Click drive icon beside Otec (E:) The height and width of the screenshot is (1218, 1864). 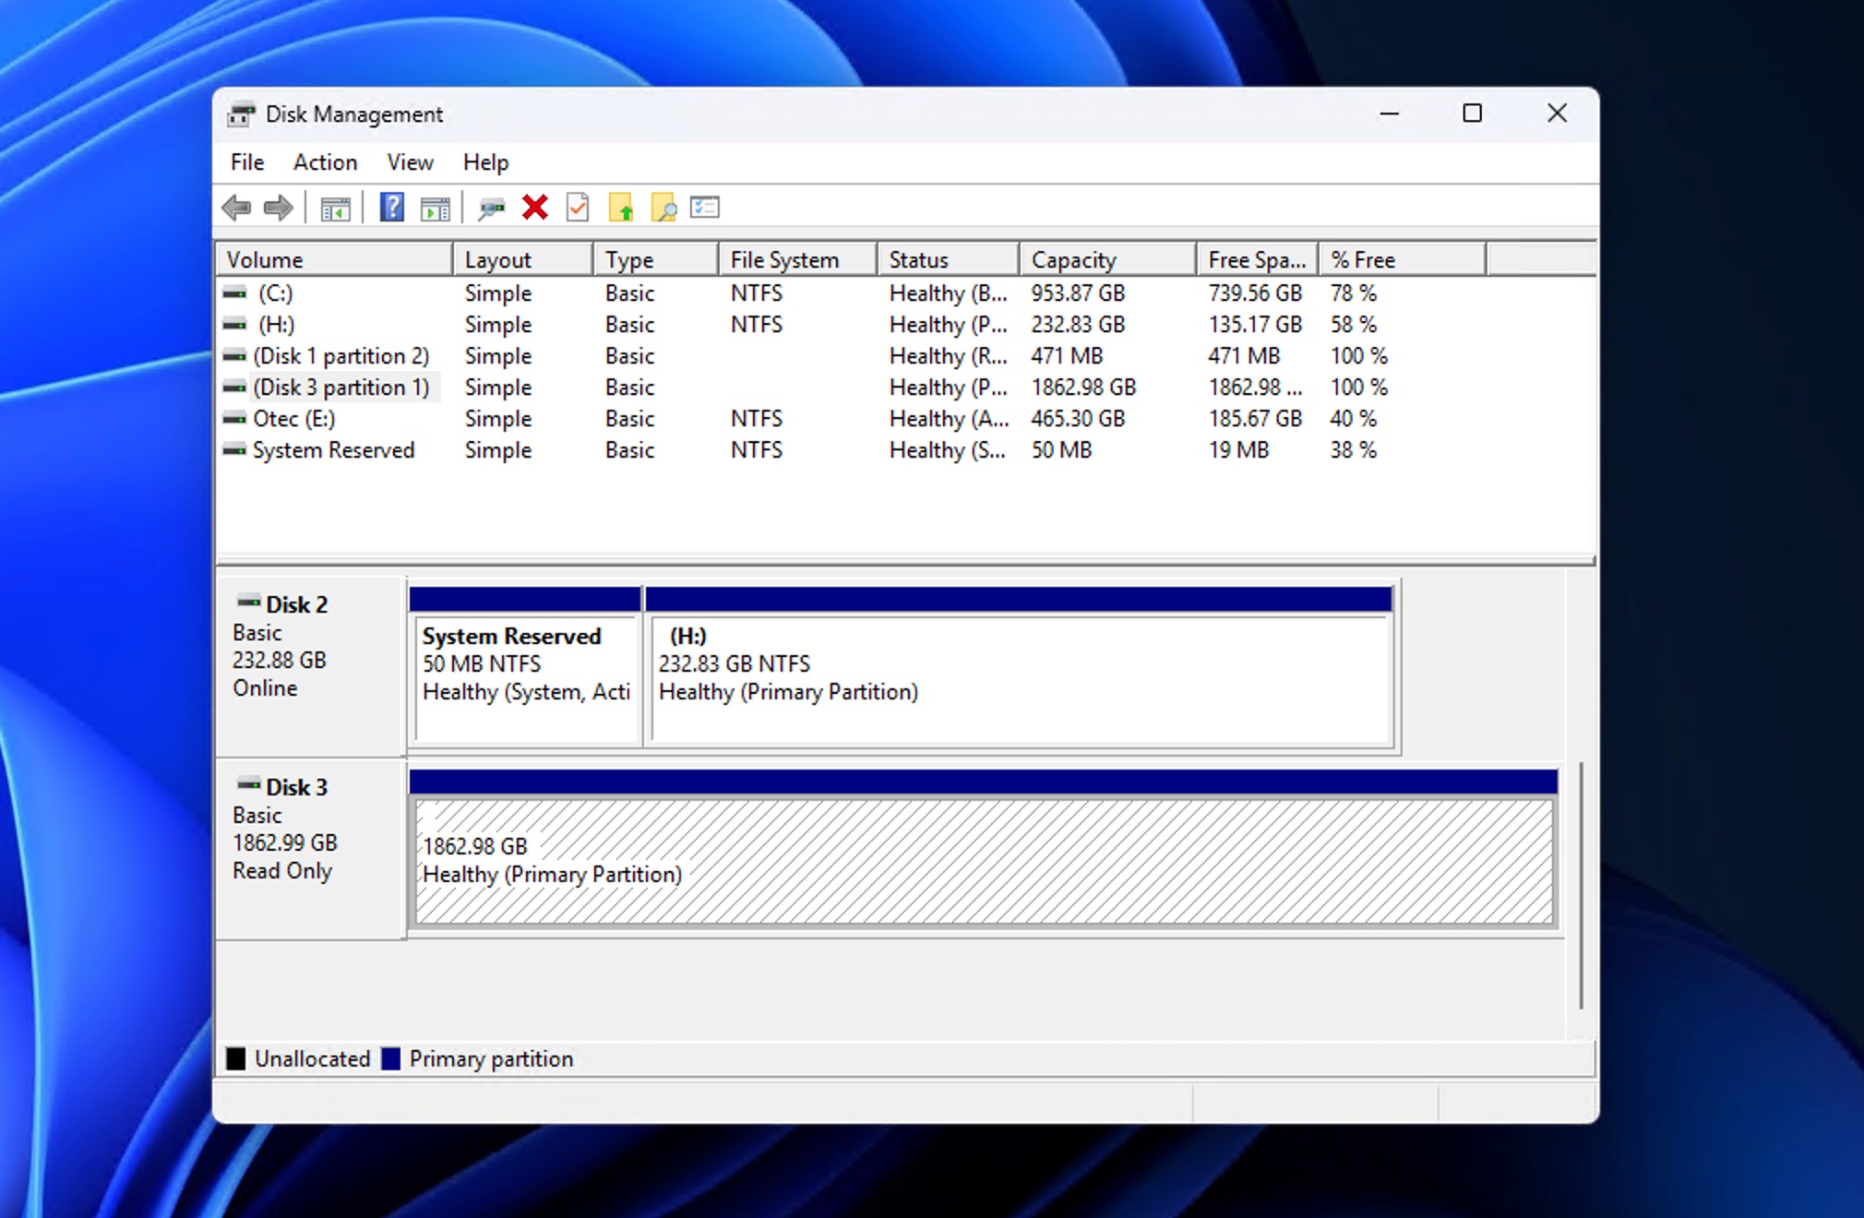point(235,419)
